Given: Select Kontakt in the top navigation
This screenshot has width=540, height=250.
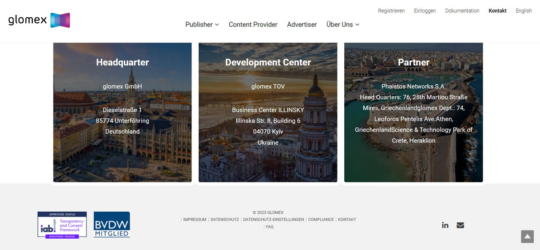Looking at the screenshot, I should (x=497, y=11).
